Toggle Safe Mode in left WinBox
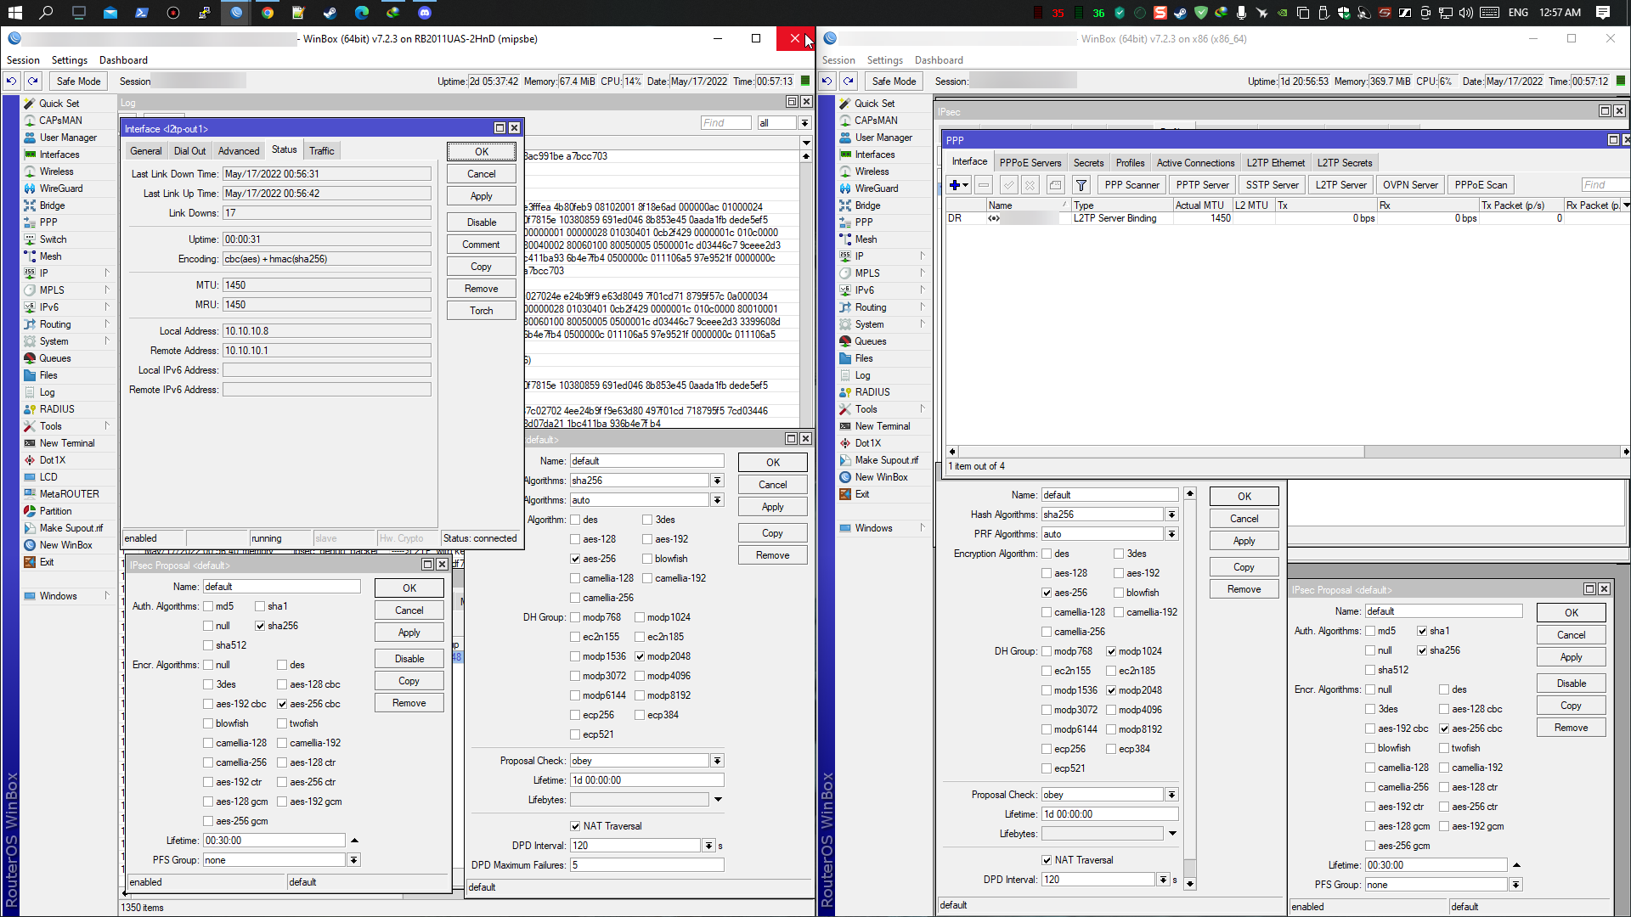The width and height of the screenshot is (1631, 917). pyautogui.click(x=78, y=81)
